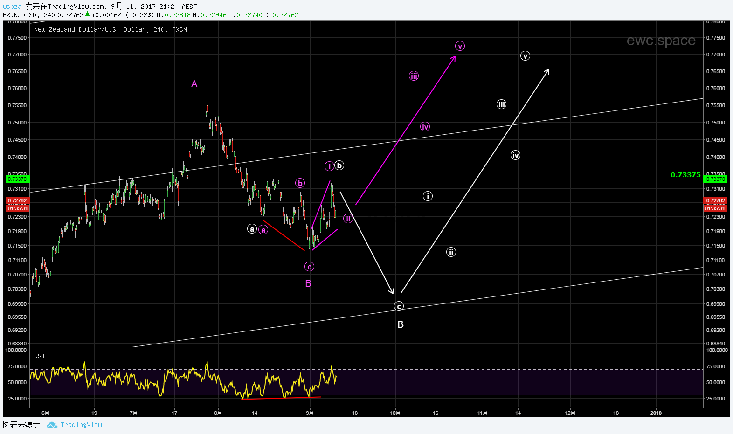Click the red 0.72762 tag on right axis

(715, 200)
